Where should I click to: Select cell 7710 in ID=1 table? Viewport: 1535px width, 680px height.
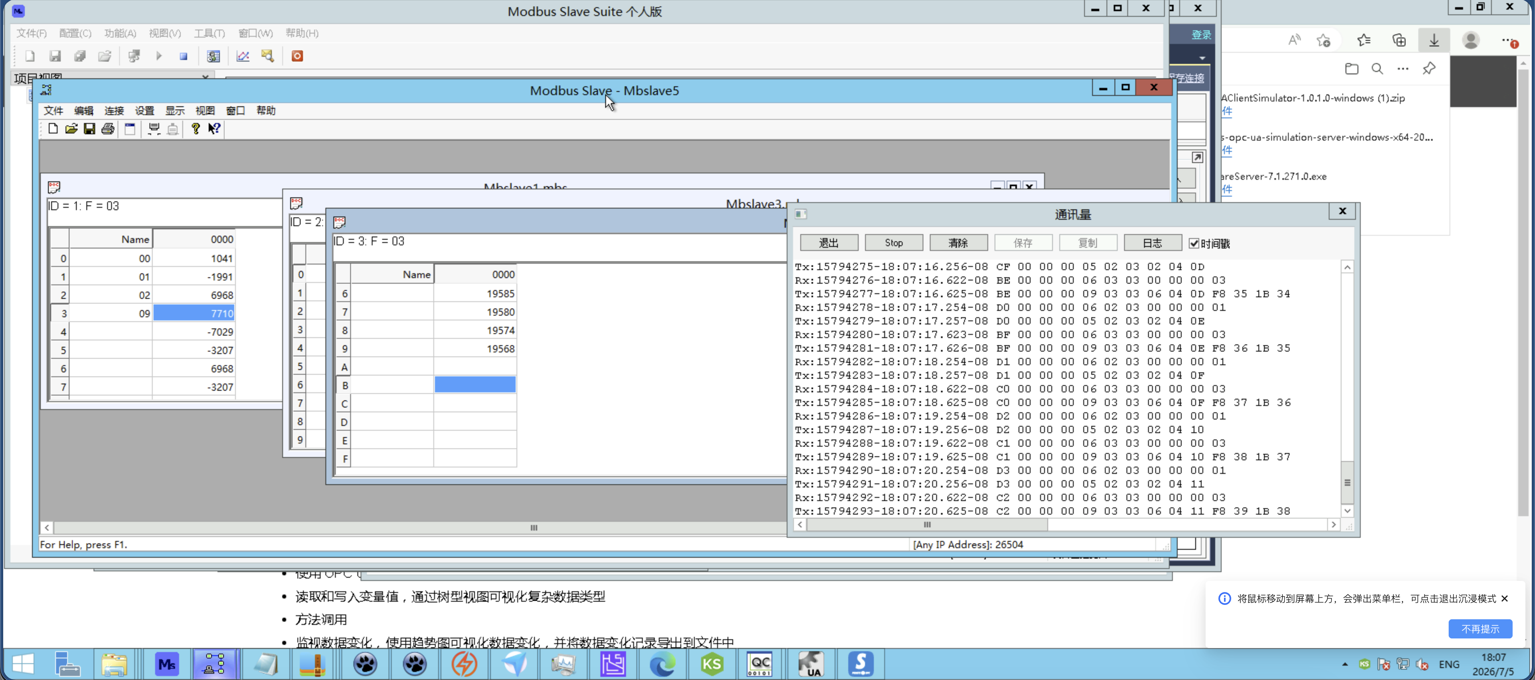click(193, 313)
